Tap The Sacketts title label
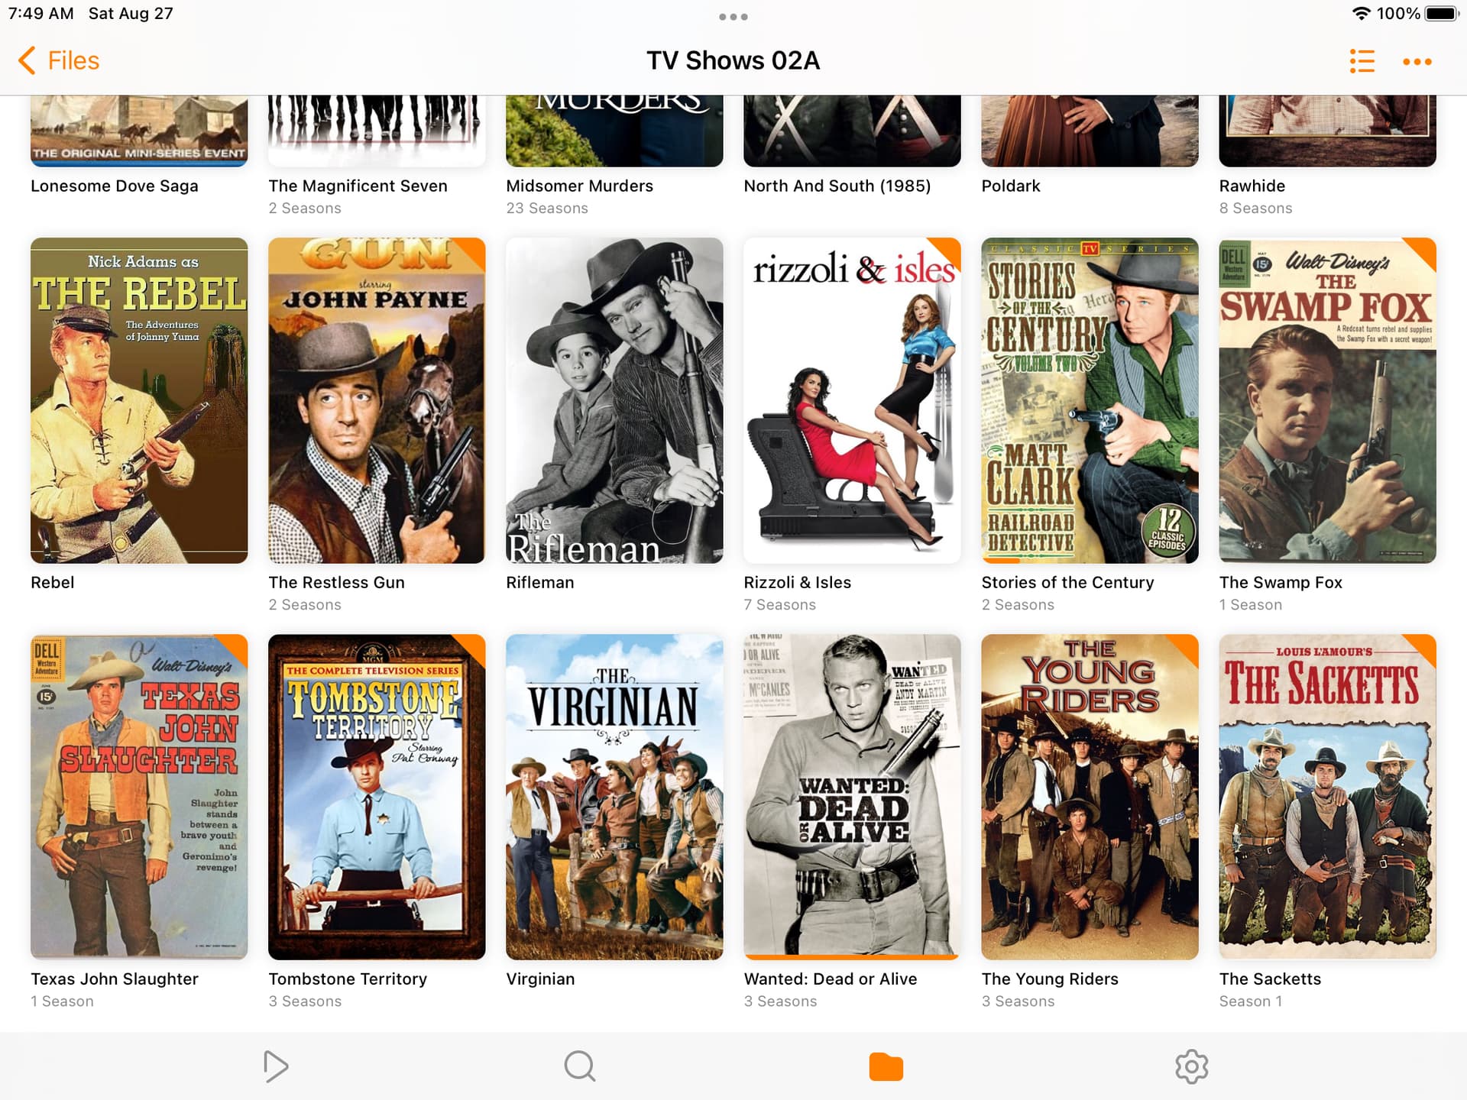This screenshot has height=1100, width=1467. click(x=1270, y=979)
